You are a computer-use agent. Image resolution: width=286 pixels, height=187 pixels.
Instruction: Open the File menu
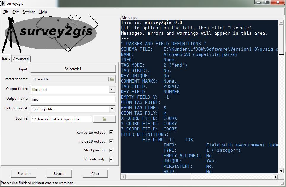6,12
